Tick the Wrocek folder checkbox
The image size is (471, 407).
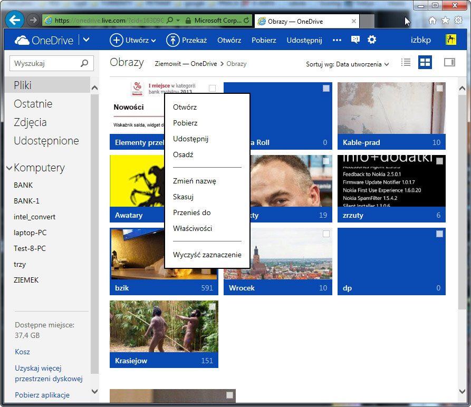coord(326,234)
